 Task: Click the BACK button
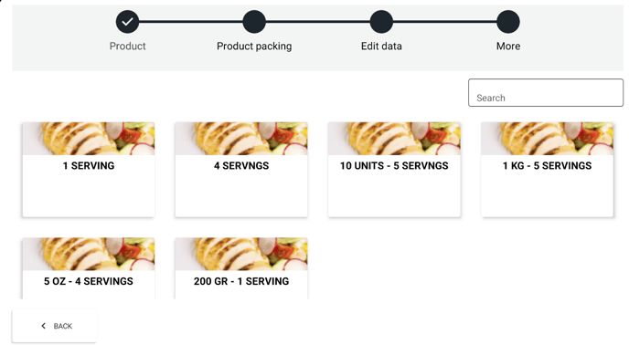pos(54,326)
